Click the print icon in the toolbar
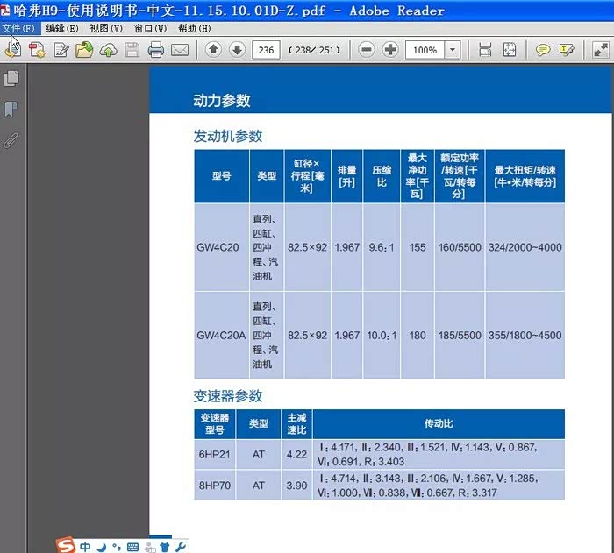Image resolution: width=614 pixels, height=553 pixels. tap(156, 50)
